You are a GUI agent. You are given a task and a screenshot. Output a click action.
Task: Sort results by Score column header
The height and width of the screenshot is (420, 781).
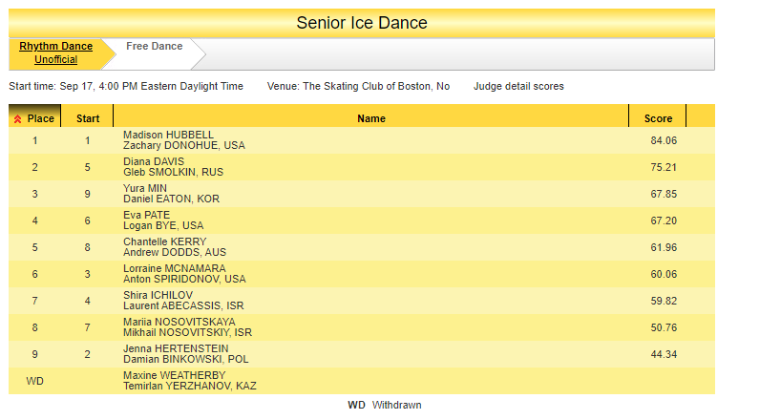[658, 118]
